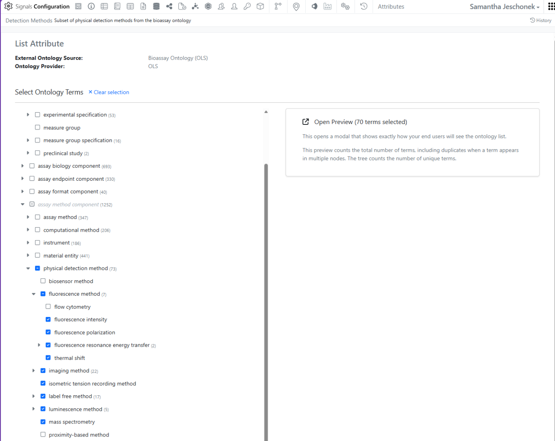This screenshot has height=441, width=555.
Task: Open the Samantha Jeschonek user menu
Action: point(504,7)
